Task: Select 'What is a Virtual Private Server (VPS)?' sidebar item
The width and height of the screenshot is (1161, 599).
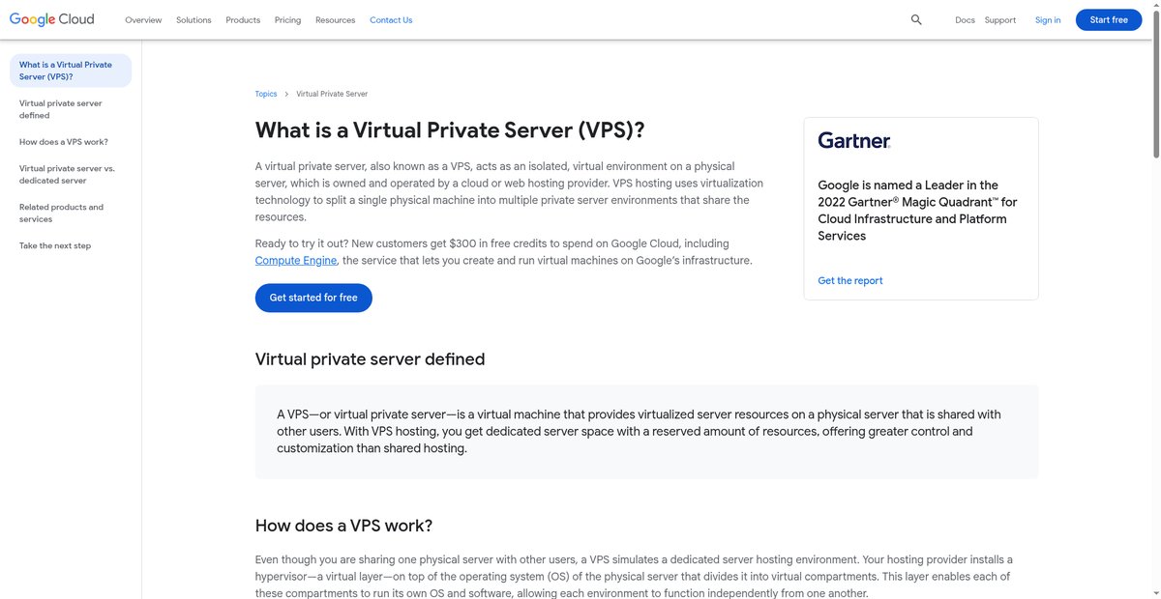Action: [x=71, y=71]
